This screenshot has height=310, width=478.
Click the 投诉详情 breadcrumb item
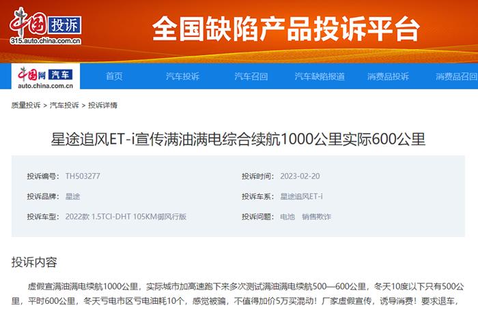[102, 105]
